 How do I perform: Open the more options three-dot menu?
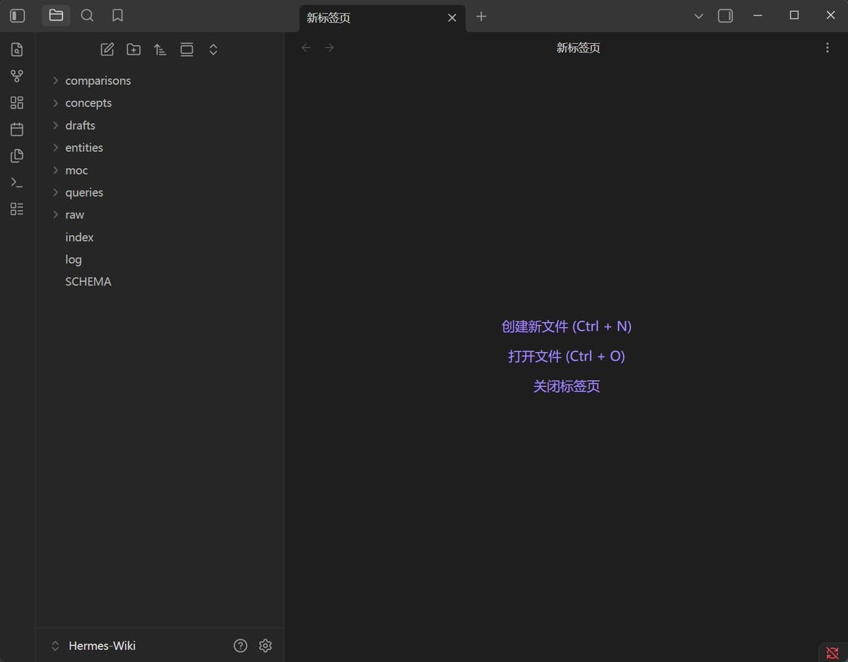828,48
